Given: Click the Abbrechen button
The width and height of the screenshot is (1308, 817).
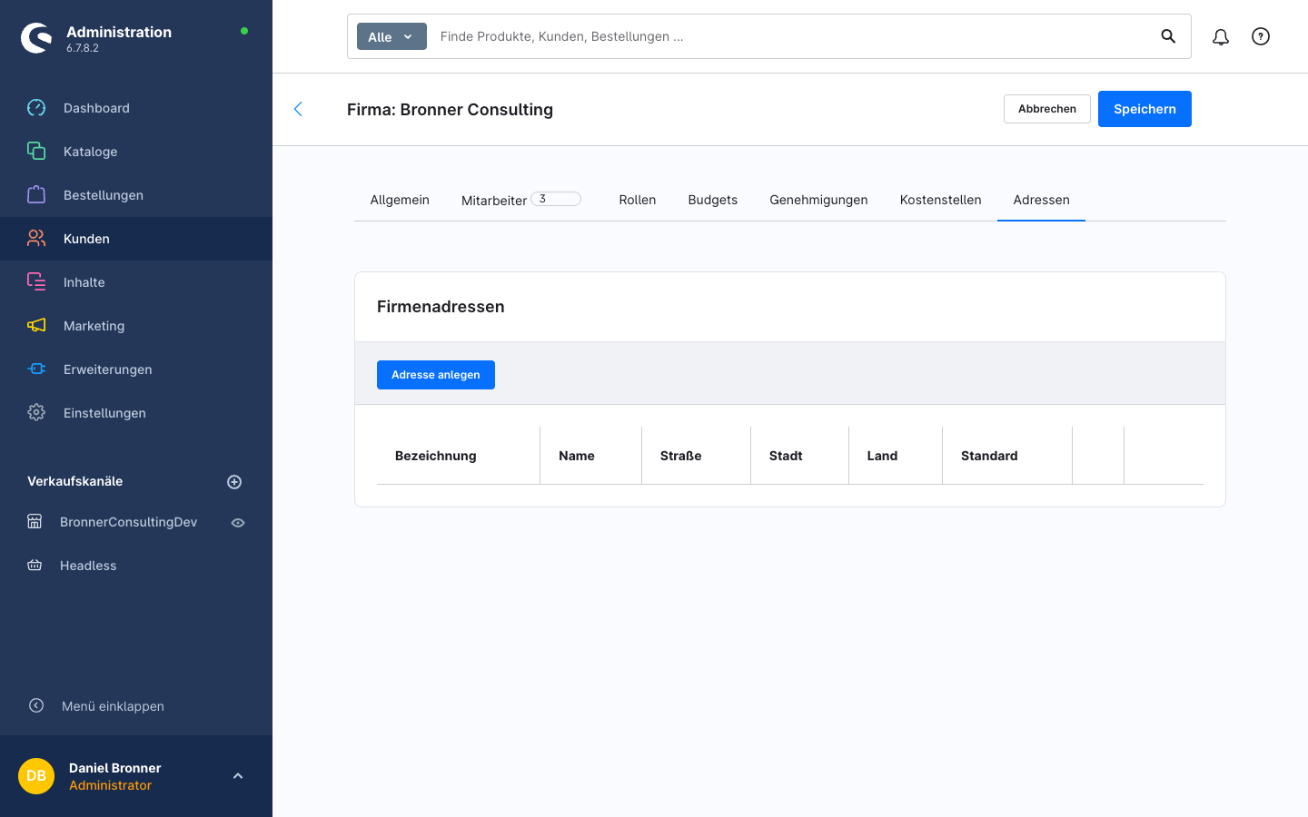Looking at the screenshot, I should point(1047,109).
